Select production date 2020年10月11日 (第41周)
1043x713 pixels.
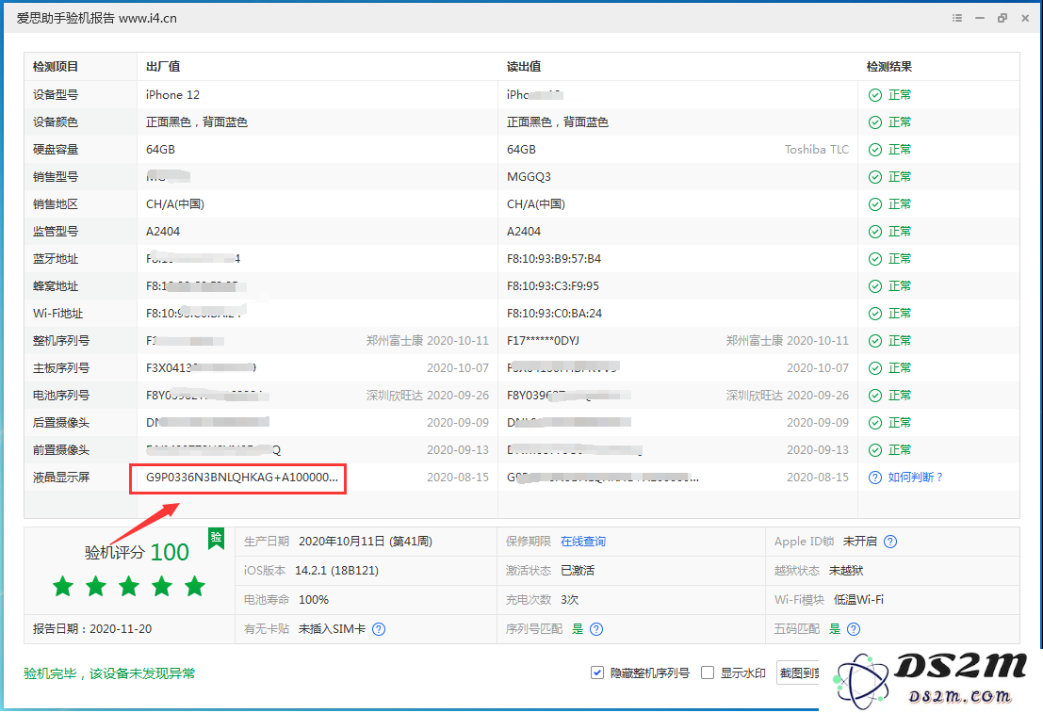click(x=366, y=542)
